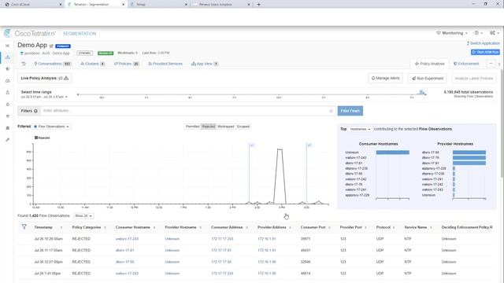Open consumer address 172.17.17.243 in first row
Viewport: 504px width, 283px height.
pyautogui.click(x=222, y=239)
